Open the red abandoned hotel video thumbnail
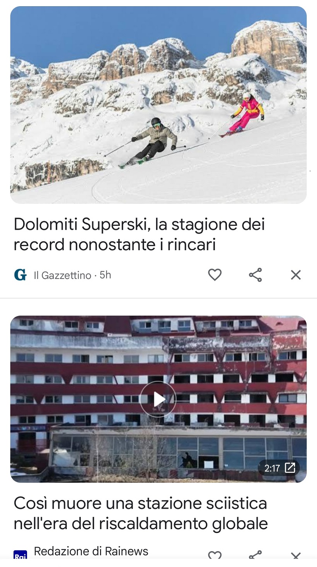The image size is (317, 567). tap(158, 399)
